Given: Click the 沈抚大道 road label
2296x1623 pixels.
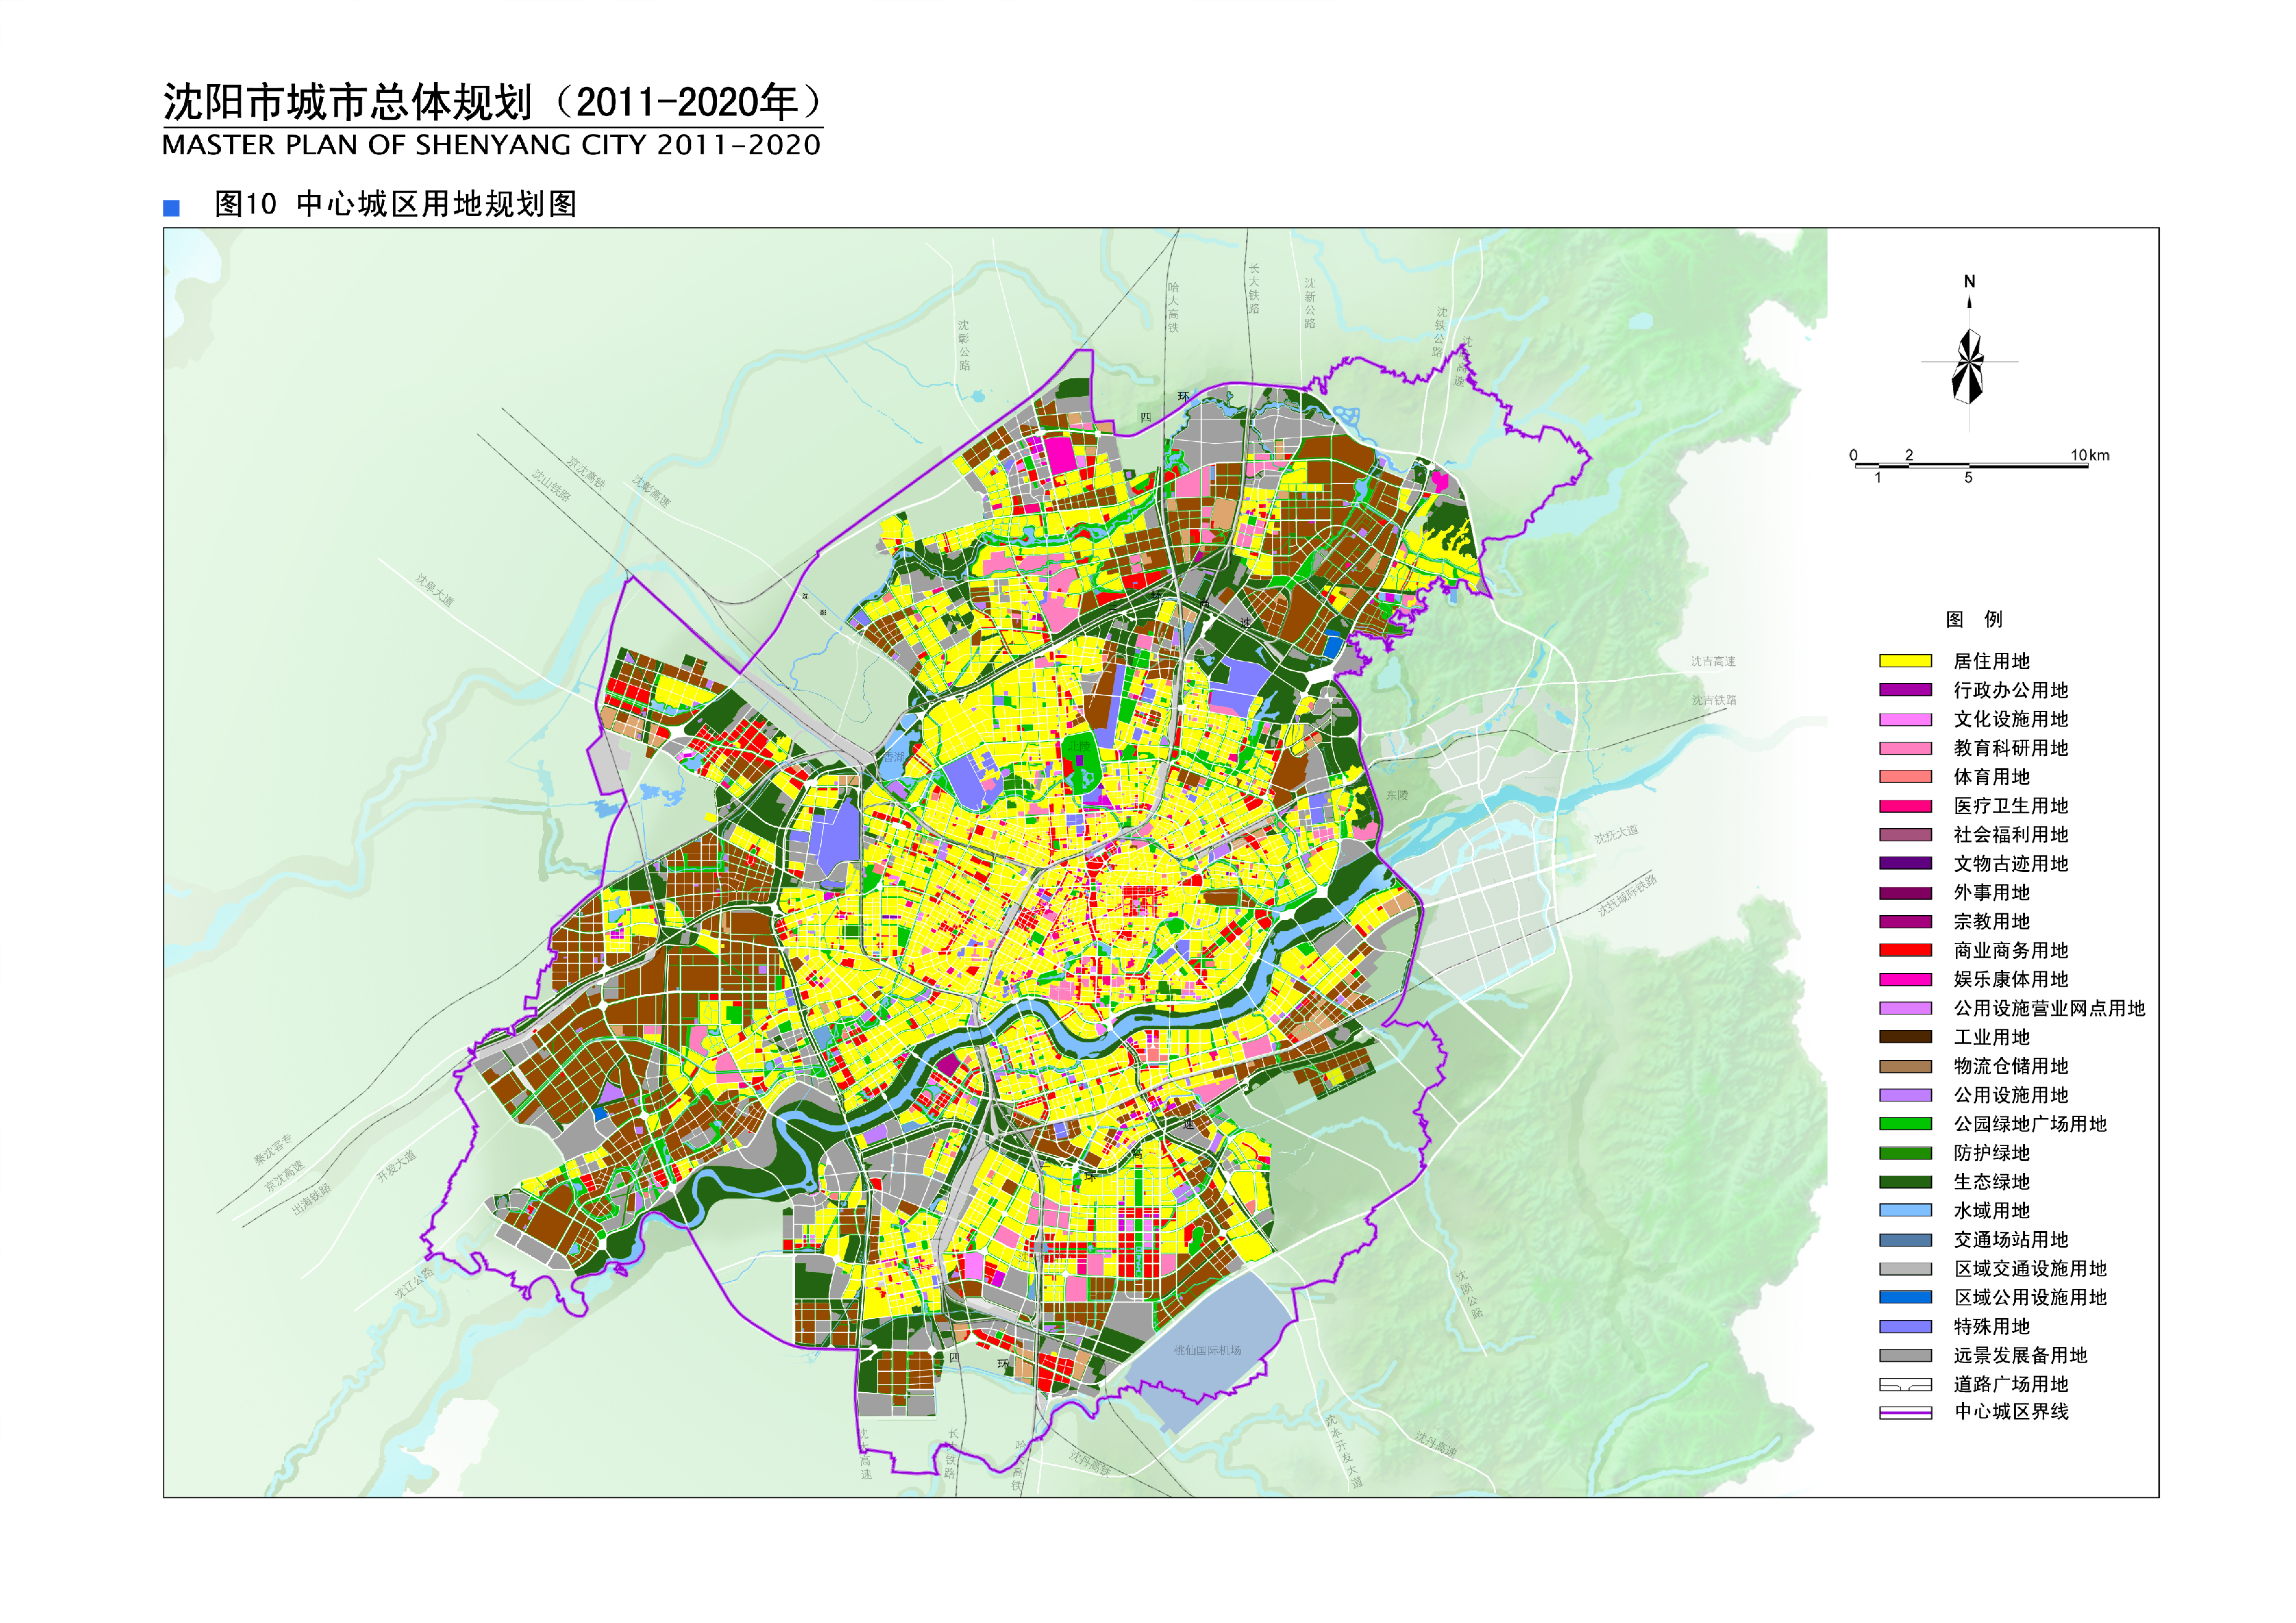Looking at the screenshot, I should pos(1617,834).
